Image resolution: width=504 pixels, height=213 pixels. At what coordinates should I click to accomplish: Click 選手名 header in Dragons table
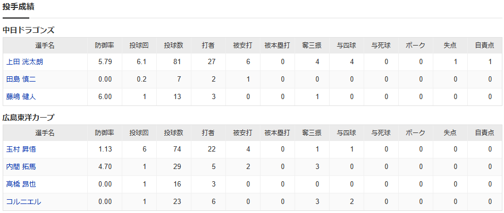[x=45, y=46]
